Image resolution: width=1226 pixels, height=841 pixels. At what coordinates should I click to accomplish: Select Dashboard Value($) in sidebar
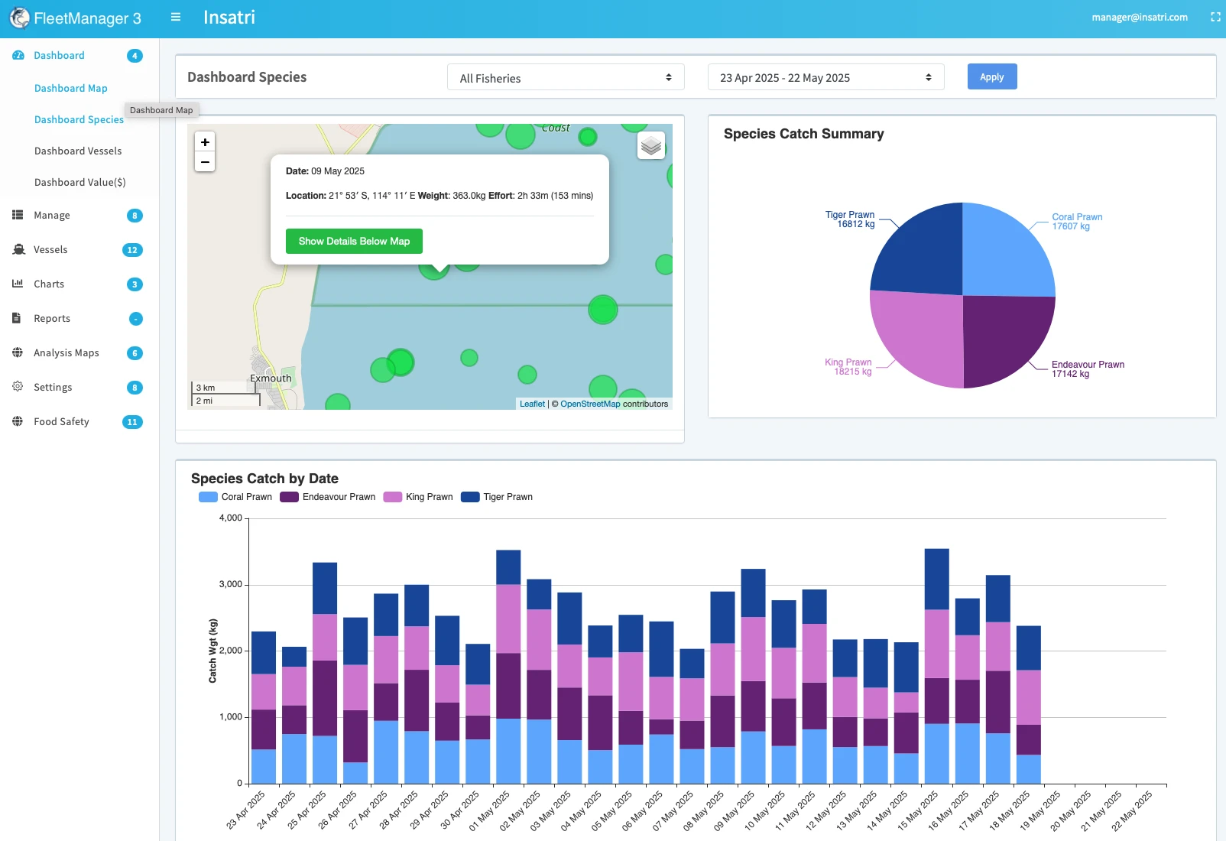point(79,183)
